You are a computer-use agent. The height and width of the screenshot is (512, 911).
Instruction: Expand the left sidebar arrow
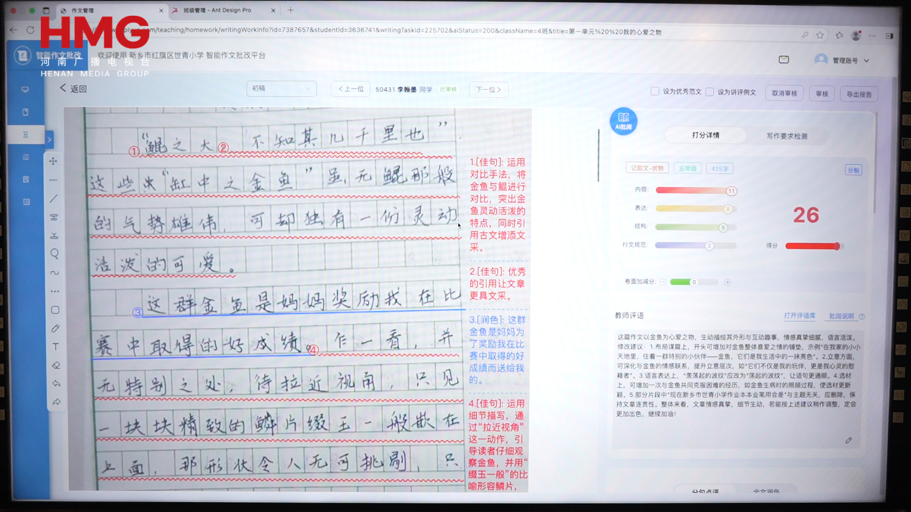[x=49, y=139]
